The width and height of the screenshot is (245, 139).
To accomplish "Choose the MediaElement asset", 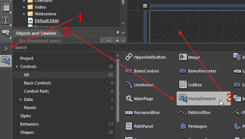I will tap(204, 99).
